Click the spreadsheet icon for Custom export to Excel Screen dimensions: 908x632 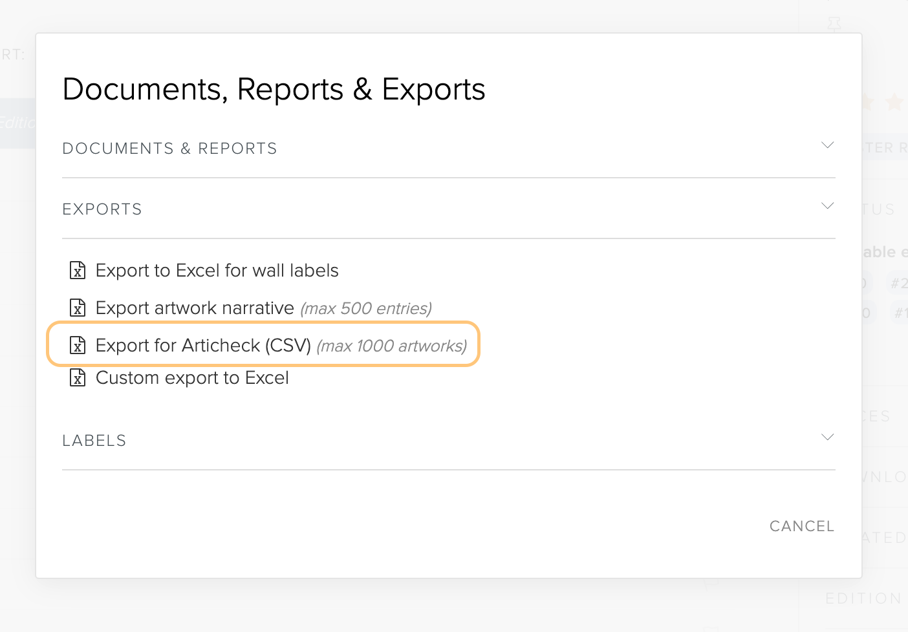click(78, 377)
